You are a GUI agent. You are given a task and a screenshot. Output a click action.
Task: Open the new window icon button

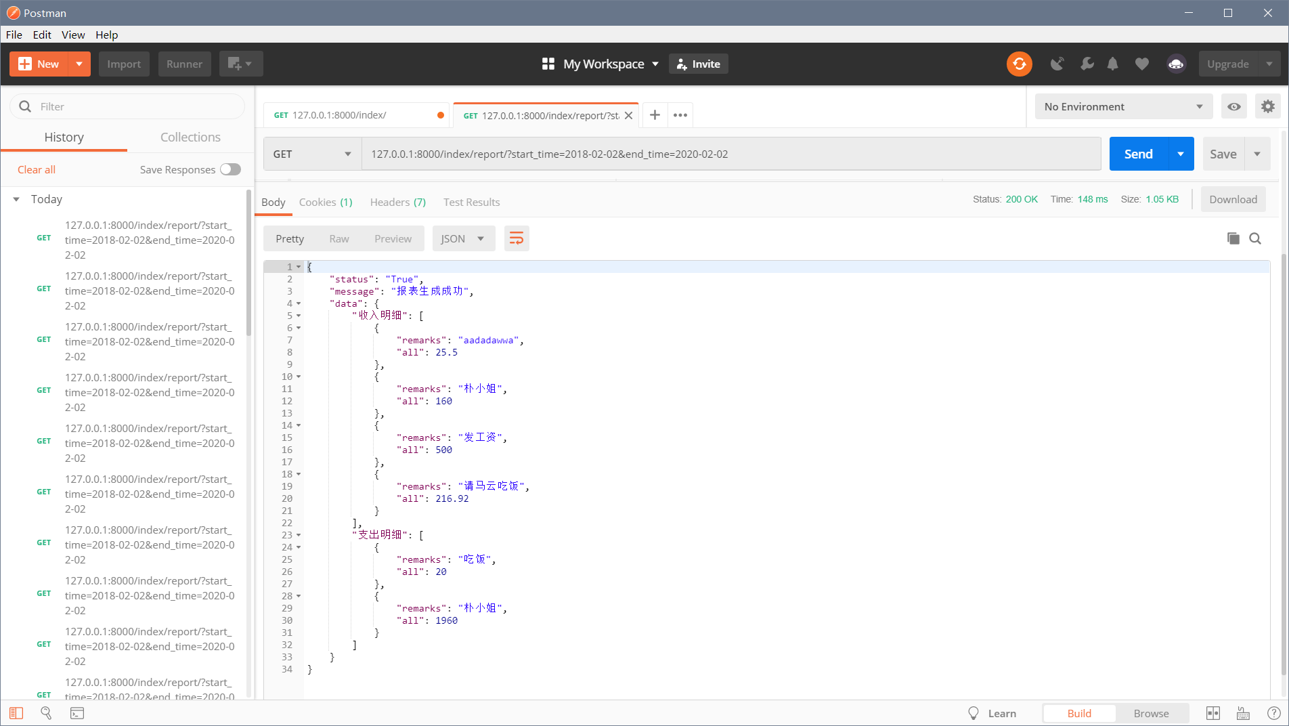tap(240, 64)
